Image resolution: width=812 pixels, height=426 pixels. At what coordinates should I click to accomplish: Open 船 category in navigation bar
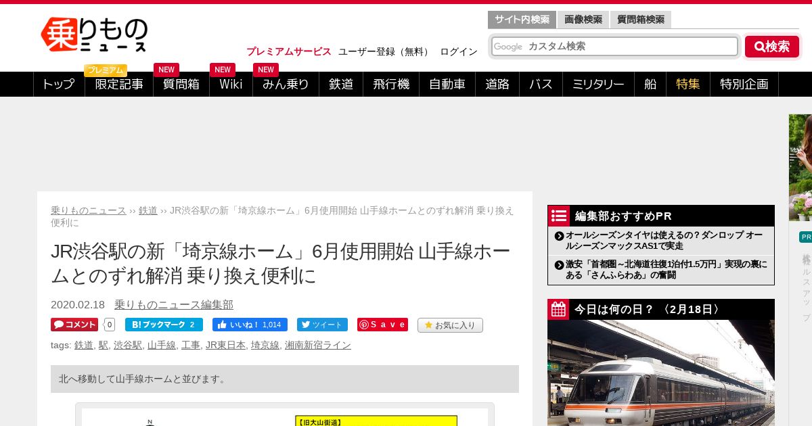point(650,84)
